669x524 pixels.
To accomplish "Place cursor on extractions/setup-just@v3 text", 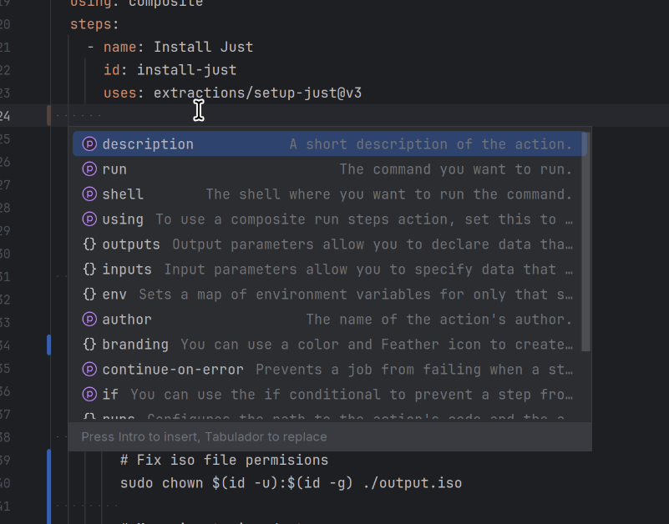I will click(x=257, y=93).
